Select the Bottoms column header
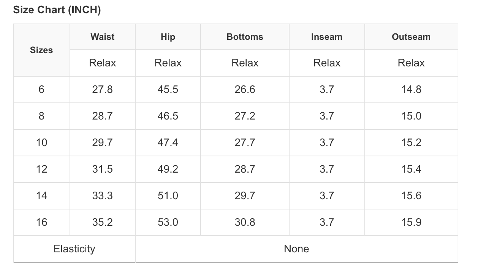Screen dimensions: 478x277 point(245,37)
